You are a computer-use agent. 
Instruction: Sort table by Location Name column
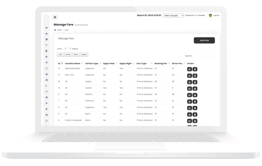pos(74,63)
